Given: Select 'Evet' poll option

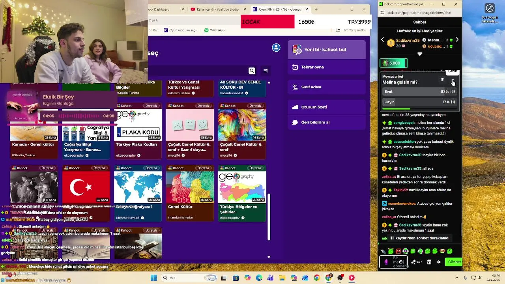Looking at the screenshot, I should [x=420, y=92].
